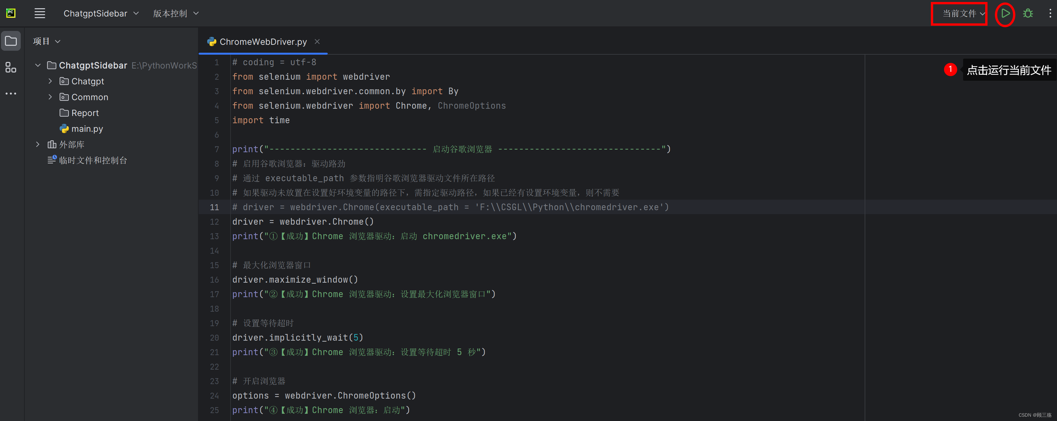Open the more actions three-dot menu

click(1050, 14)
